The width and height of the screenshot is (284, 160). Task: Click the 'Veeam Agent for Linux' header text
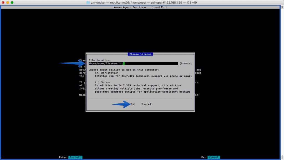[x=130, y=7]
